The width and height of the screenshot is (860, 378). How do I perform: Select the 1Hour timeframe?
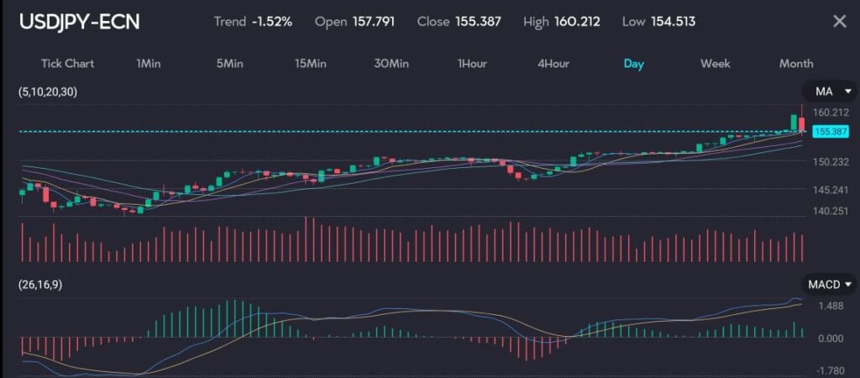(472, 64)
